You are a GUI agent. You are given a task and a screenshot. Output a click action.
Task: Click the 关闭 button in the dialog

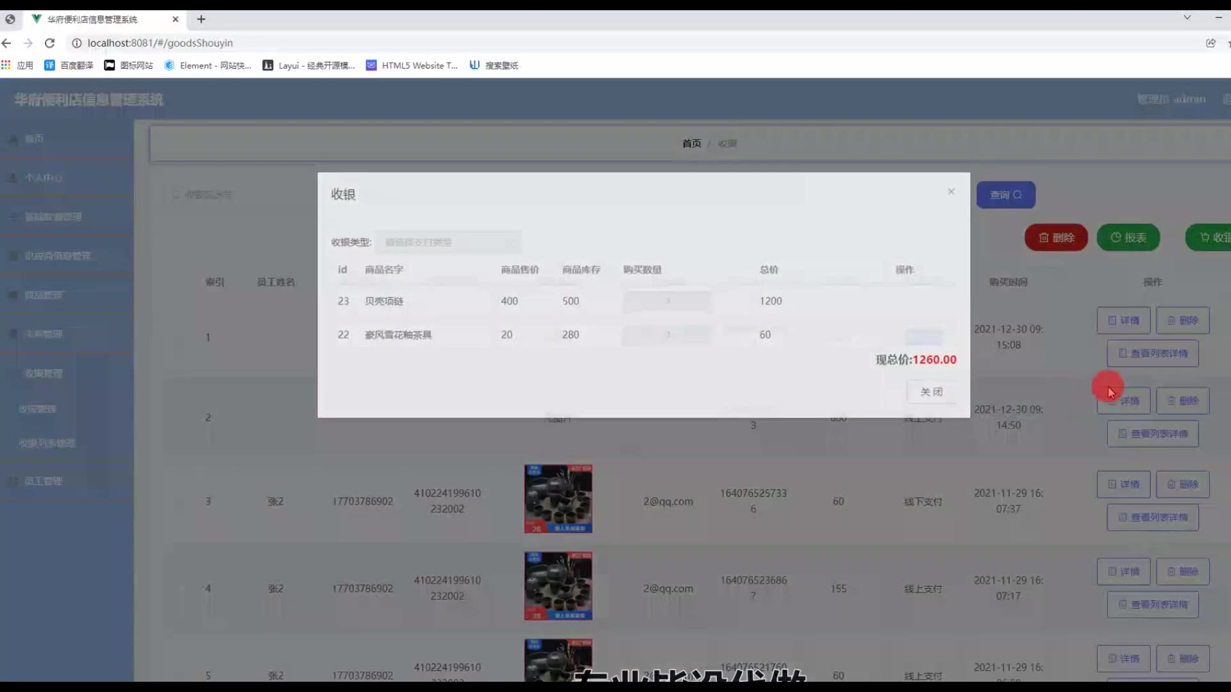click(x=931, y=391)
